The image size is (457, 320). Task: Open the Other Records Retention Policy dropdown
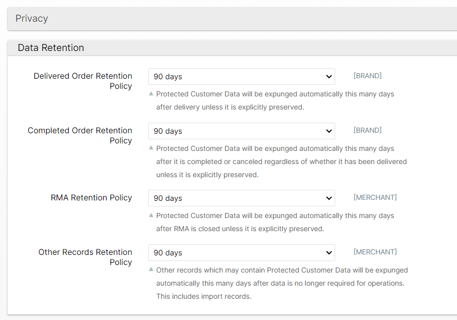click(241, 253)
